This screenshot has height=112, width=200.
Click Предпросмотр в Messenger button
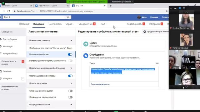tap(156, 32)
